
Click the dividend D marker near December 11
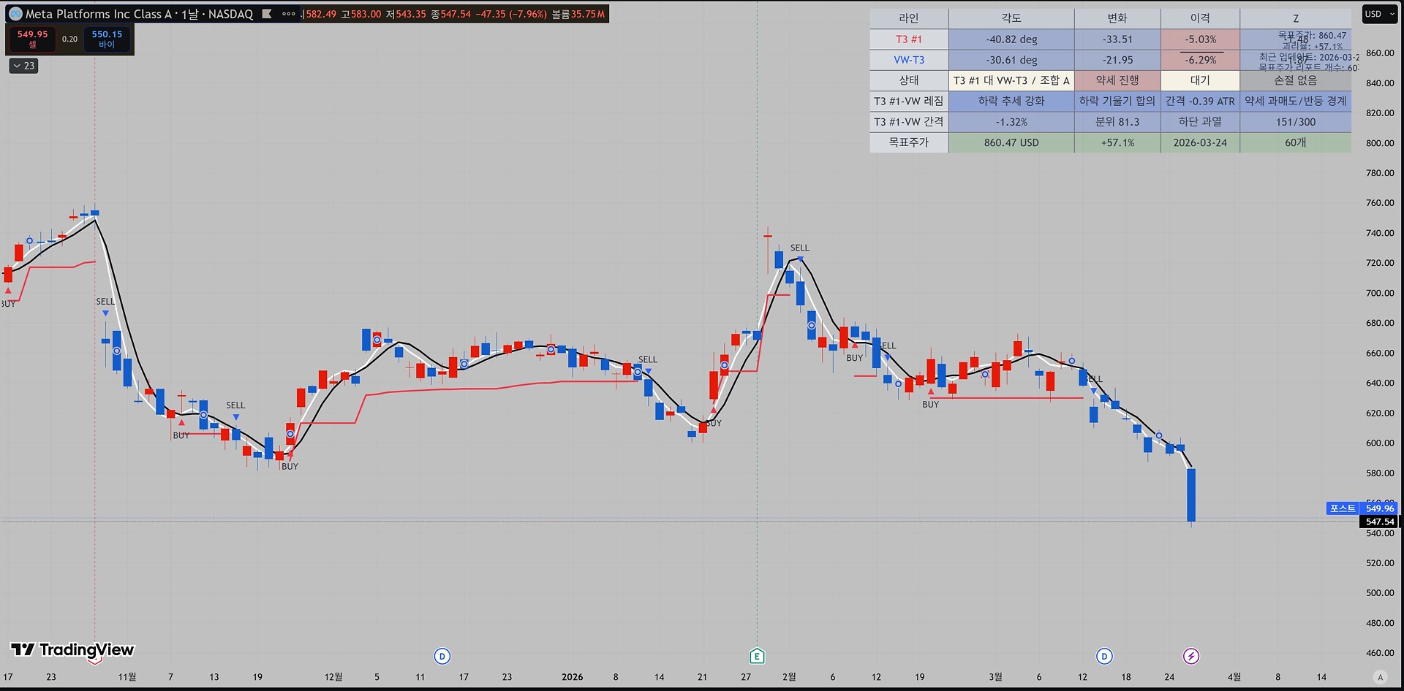tap(442, 656)
